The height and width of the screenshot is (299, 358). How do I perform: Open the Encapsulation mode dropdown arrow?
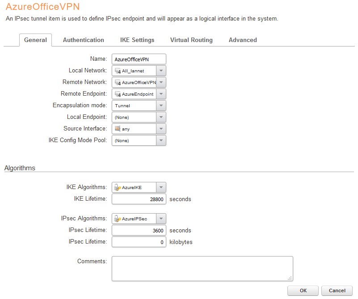161,105
